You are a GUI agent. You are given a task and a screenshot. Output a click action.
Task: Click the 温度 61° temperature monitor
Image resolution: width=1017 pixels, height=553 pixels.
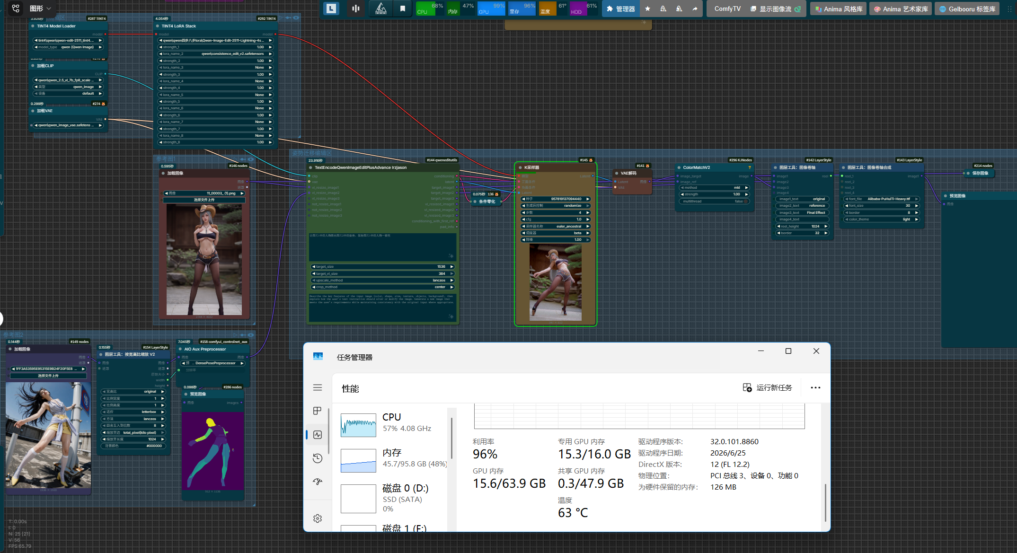pos(553,9)
